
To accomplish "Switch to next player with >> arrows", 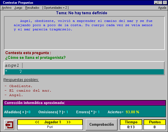I will pos(68,122).
